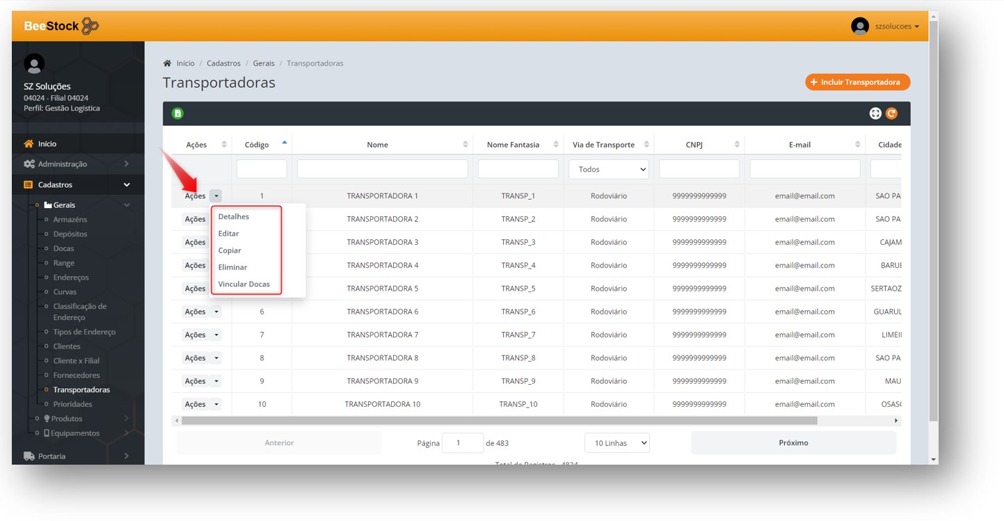Image resolution: width=1004 pixels, height=521 pixels.
Task: Select Eliminar from the actions menu
Action: (232, 267)
